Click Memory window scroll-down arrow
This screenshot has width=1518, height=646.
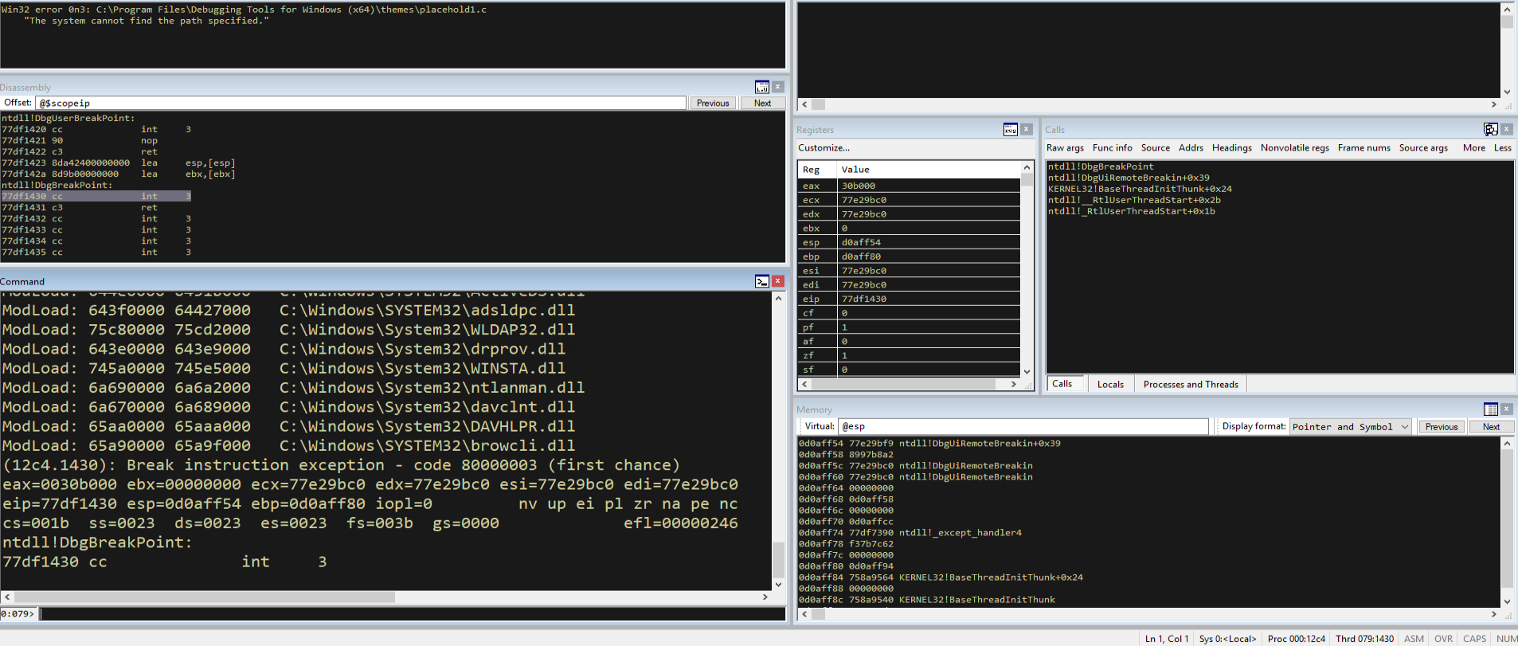pos(1507,601)
